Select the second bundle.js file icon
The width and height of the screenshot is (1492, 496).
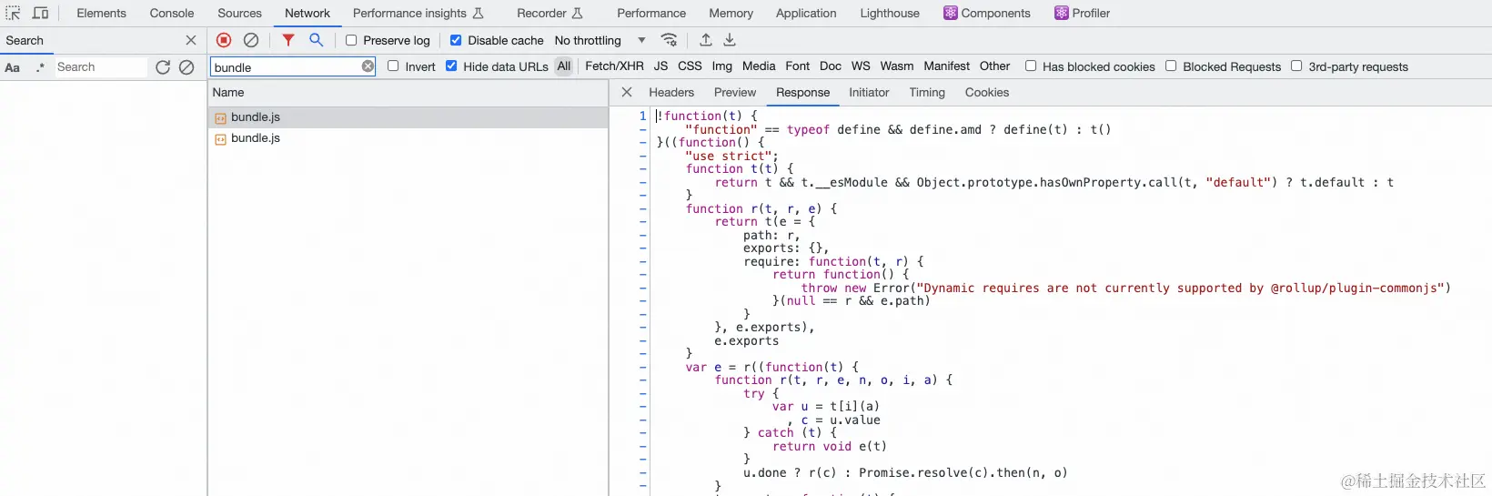220,138
